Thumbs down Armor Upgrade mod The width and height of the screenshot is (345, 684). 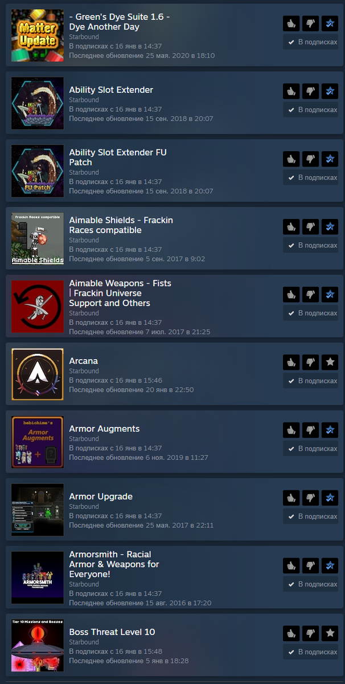[310, 498]
